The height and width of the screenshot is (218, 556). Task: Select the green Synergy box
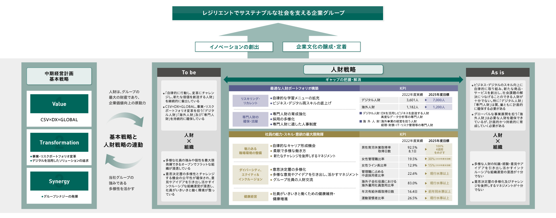(59, 181)
